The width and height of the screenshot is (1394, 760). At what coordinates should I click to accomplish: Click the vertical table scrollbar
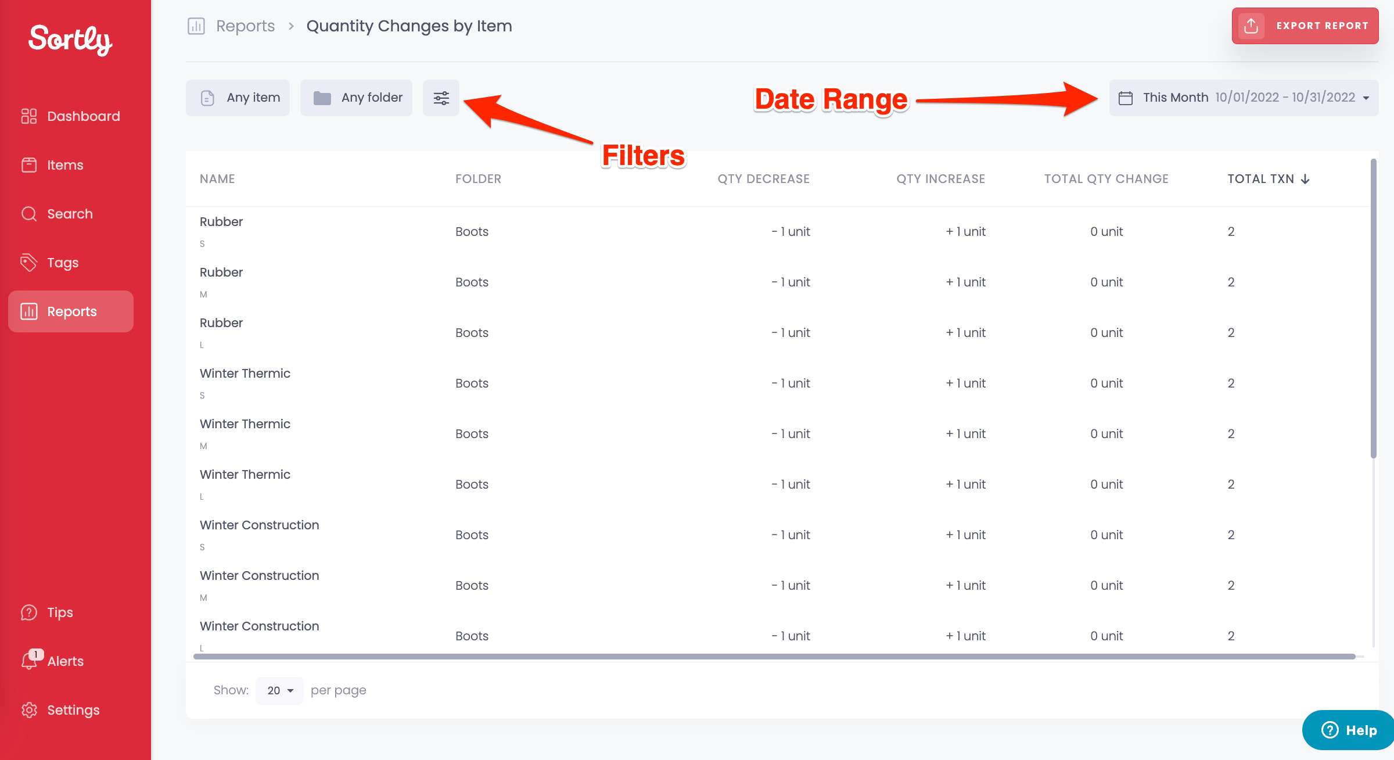click(1374, 308)
